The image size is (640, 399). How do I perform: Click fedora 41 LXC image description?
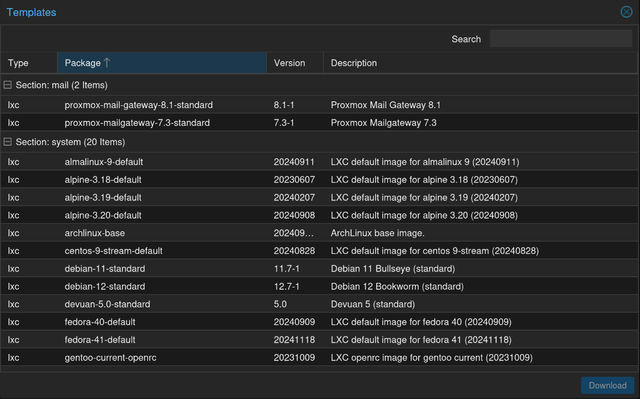[x=421, y=340]
